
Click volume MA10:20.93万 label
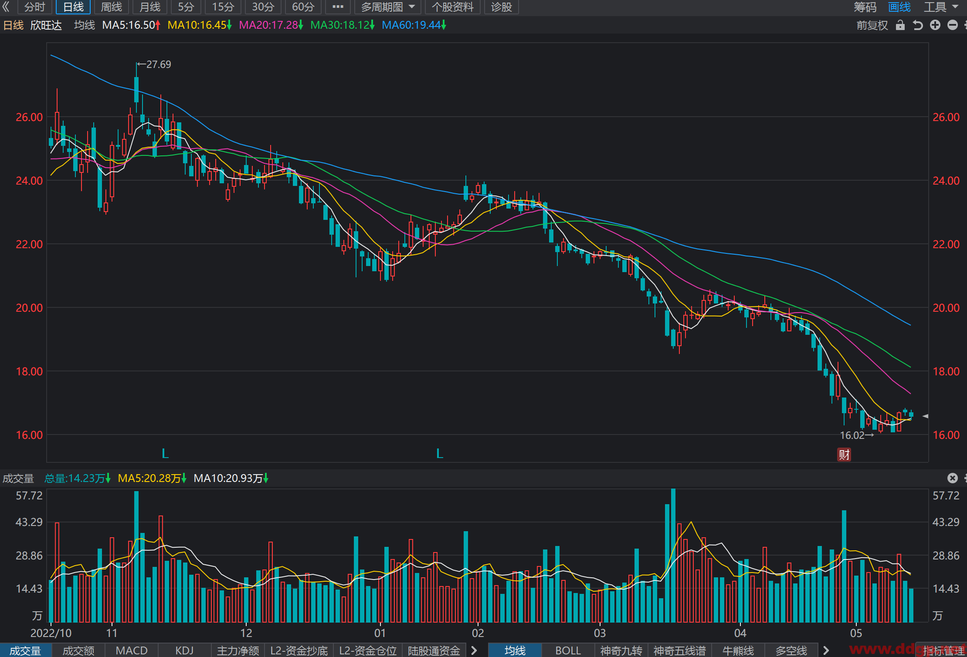click(x=231, y=478)
